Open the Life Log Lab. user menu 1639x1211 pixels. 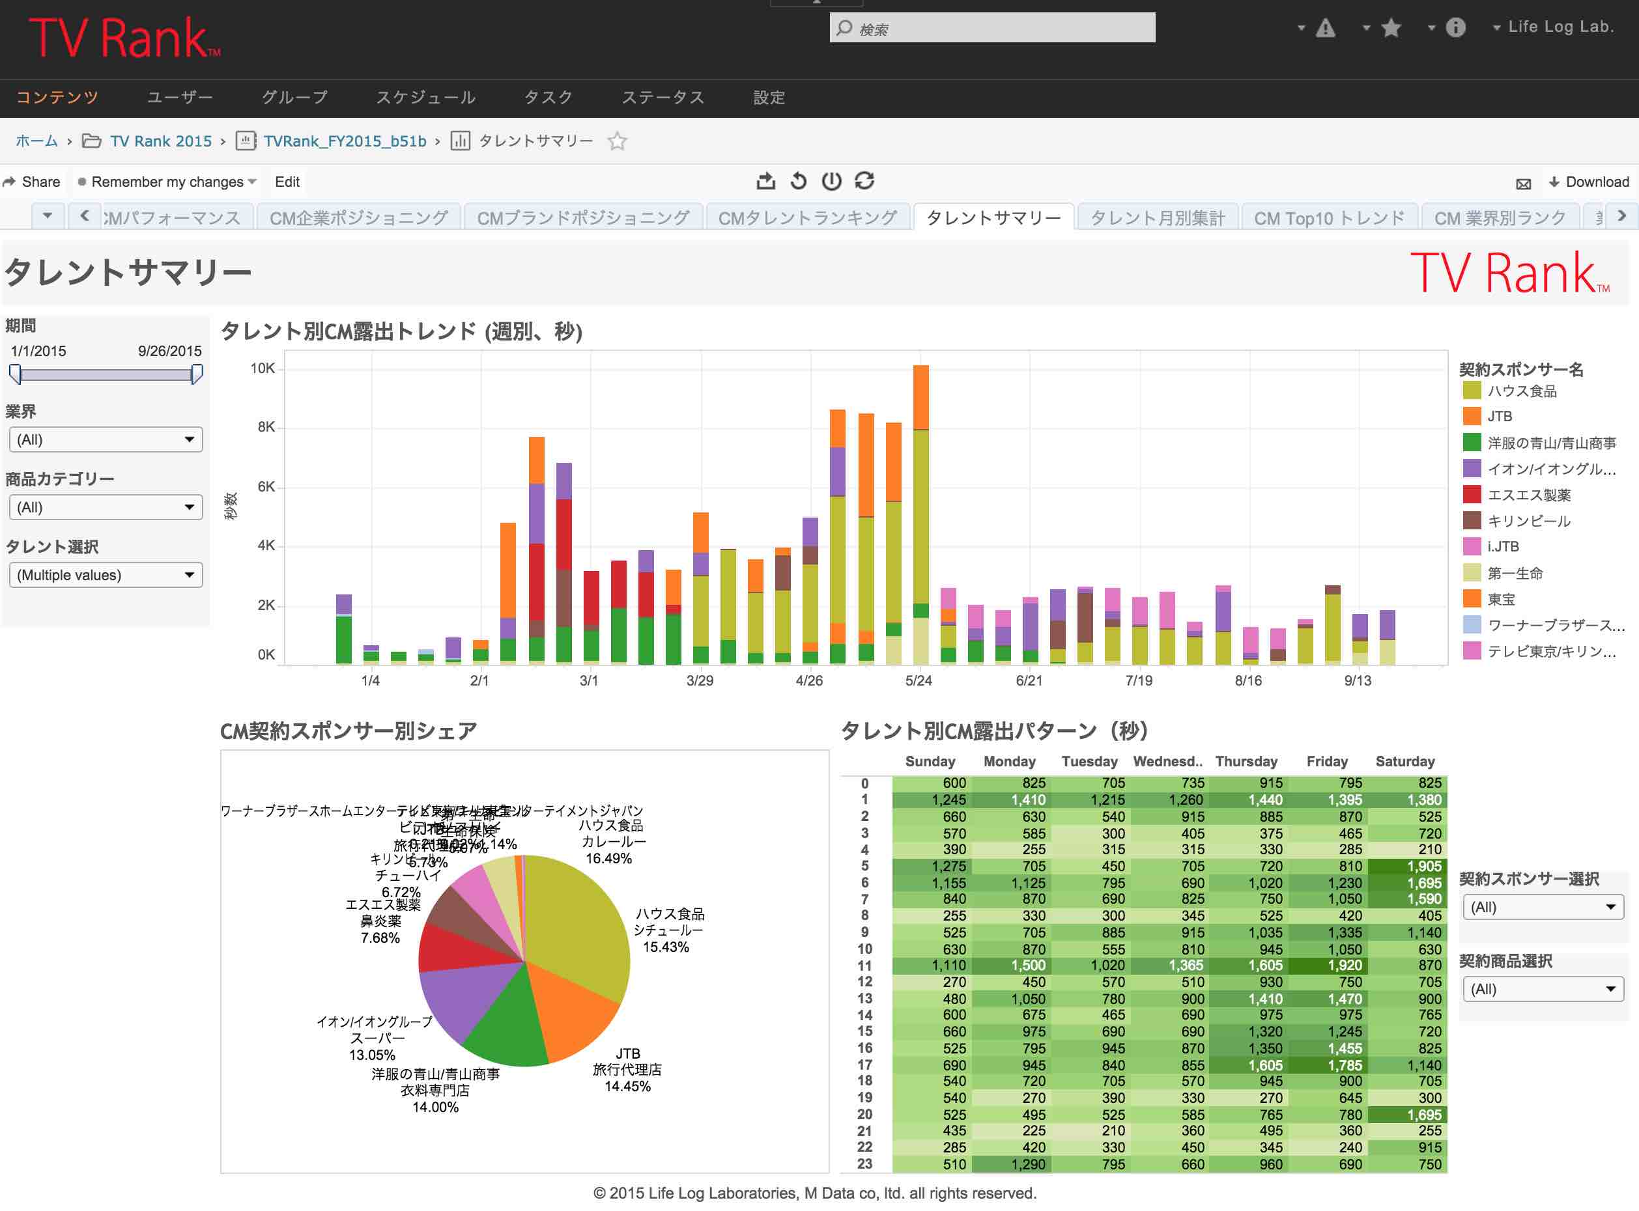[x=1553, y=27]
